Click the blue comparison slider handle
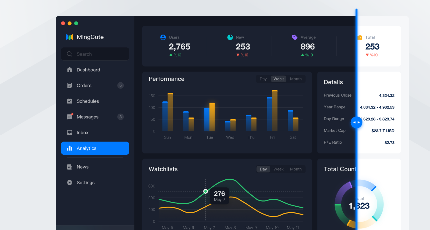 coord(356,122)
